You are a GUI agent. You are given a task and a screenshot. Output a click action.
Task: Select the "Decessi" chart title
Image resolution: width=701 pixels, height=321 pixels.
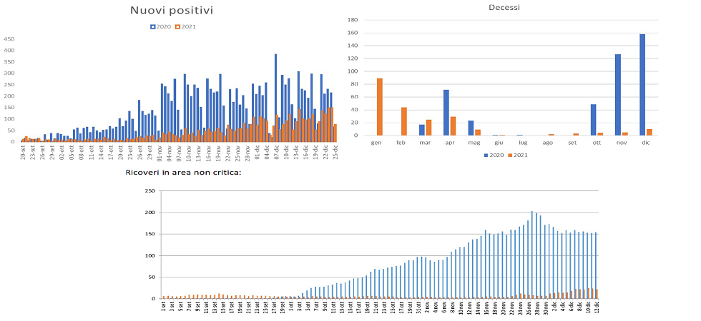click(x=504, y=7)
